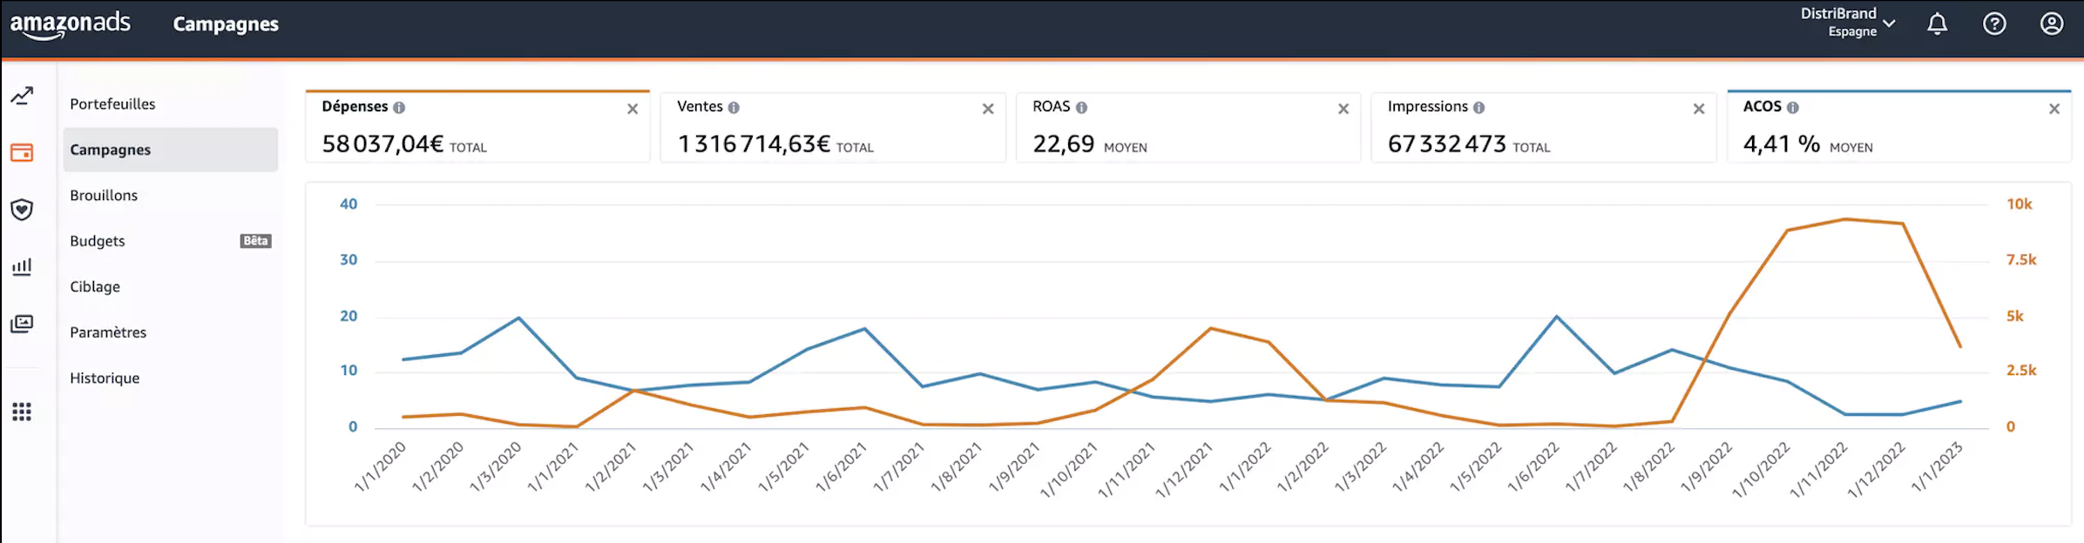Open the trending chart sidebar icon
Viewport: 2084px width, 543px height.
(x=22, y=96)
